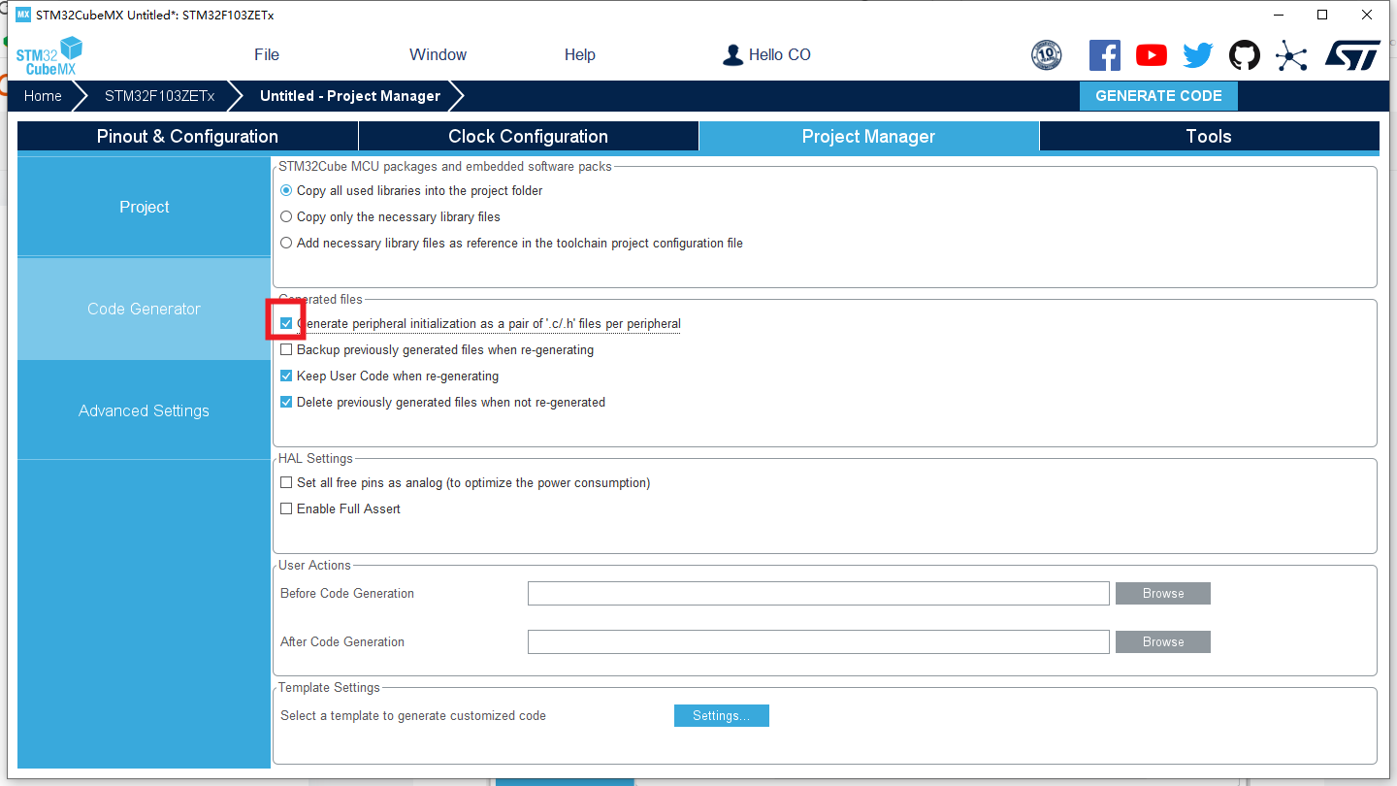
Task: Focus the Before Code Generation input field
Action: tap(819, 594)
